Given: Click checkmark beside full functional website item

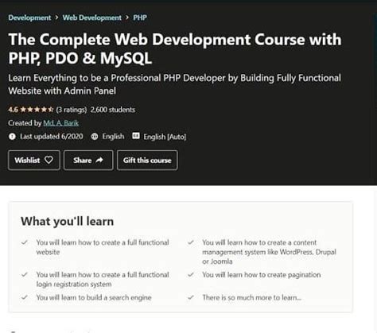Looking at the screenshot, I should [x=25, y=242].
